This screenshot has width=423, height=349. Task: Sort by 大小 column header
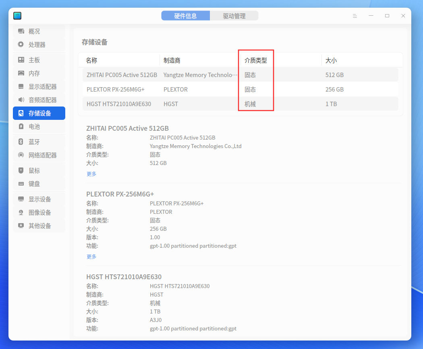(331, 60)
